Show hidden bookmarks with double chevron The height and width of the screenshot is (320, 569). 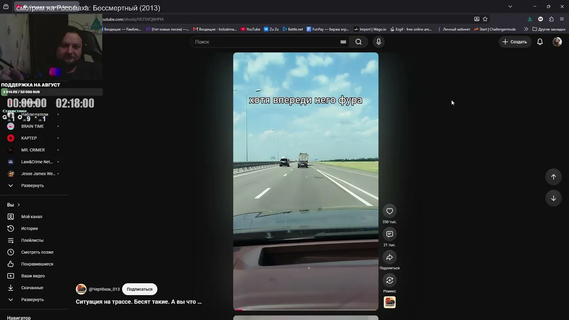point(526,29)
